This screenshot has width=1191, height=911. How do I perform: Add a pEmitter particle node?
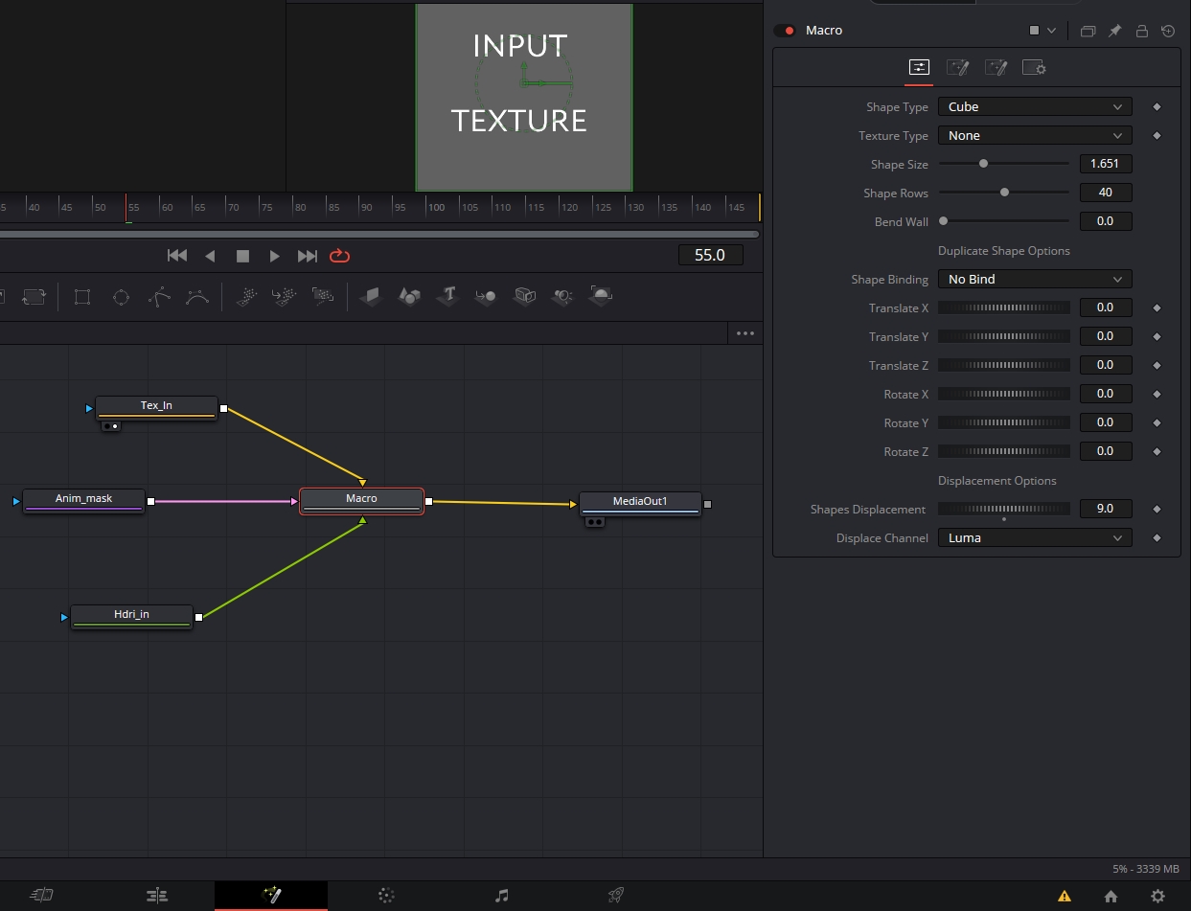point(246,296)
